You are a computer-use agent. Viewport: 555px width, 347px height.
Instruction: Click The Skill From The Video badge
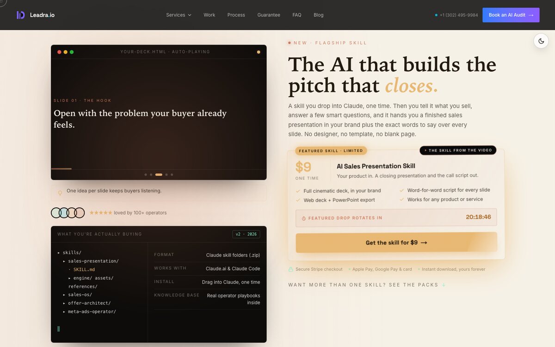(x=458, y=150)
